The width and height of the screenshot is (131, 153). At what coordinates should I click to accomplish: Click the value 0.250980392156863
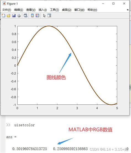[x=70, y=149]
